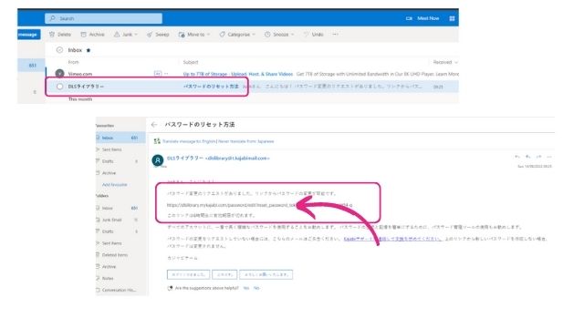584x328 pixels.
Task: Click Undo in the toolbar
Action: coord(314,35)
